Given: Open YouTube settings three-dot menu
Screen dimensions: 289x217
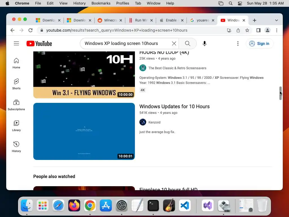Looking at the screenshot, I should click(238, 44).
